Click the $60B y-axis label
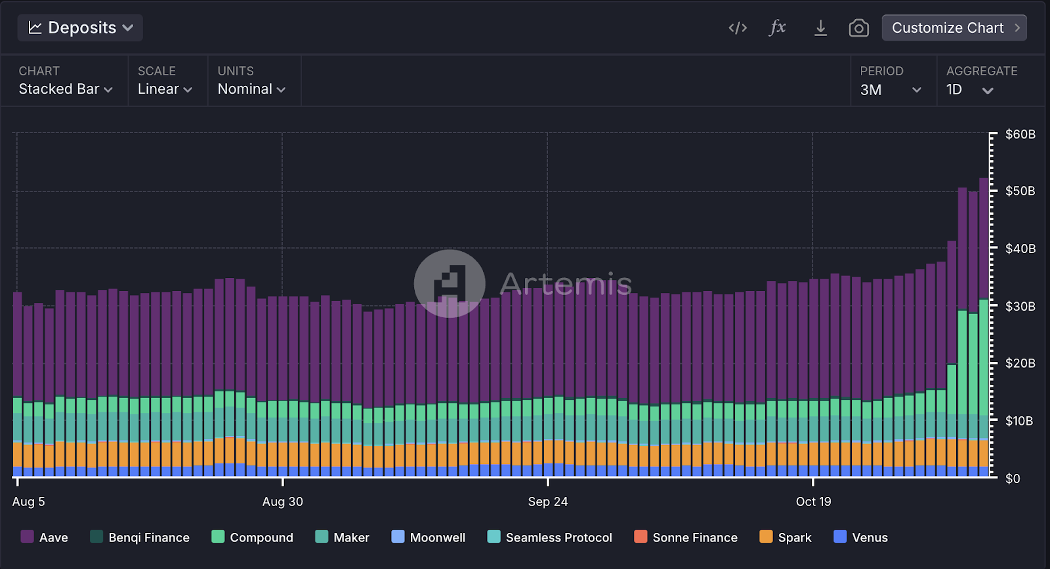The width and height of the screenshot is (1050, 569). click(x=1020, y=134)
